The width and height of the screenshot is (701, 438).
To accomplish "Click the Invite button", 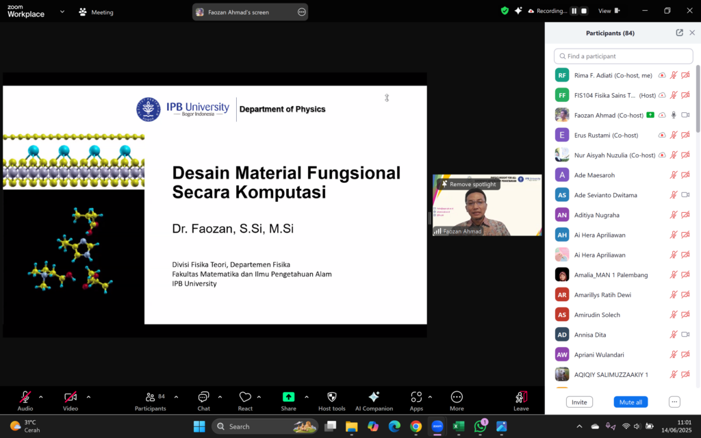I will click(x=579, y=402).
